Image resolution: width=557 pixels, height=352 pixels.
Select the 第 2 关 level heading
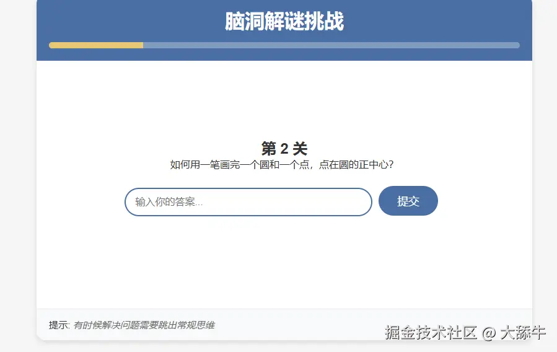pos(284,149)
